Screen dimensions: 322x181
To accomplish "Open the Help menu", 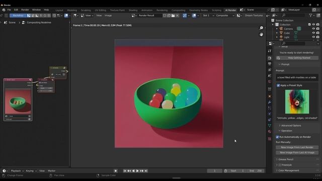I will click(x=46, y=10).
